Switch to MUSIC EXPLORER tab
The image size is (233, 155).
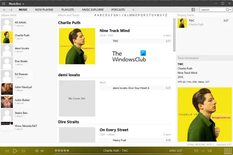click(93, 10)
